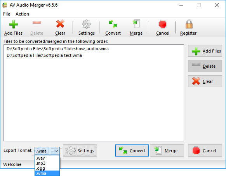Click the Clear button on right side panel

pyautogui.click(x=205, y=81)
